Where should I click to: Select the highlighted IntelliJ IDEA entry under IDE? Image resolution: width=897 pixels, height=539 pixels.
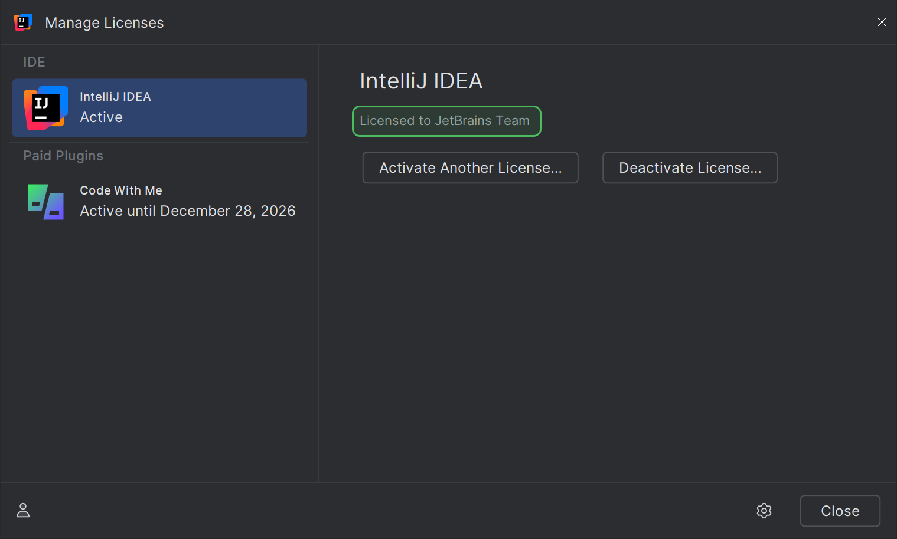coord(159,108)
